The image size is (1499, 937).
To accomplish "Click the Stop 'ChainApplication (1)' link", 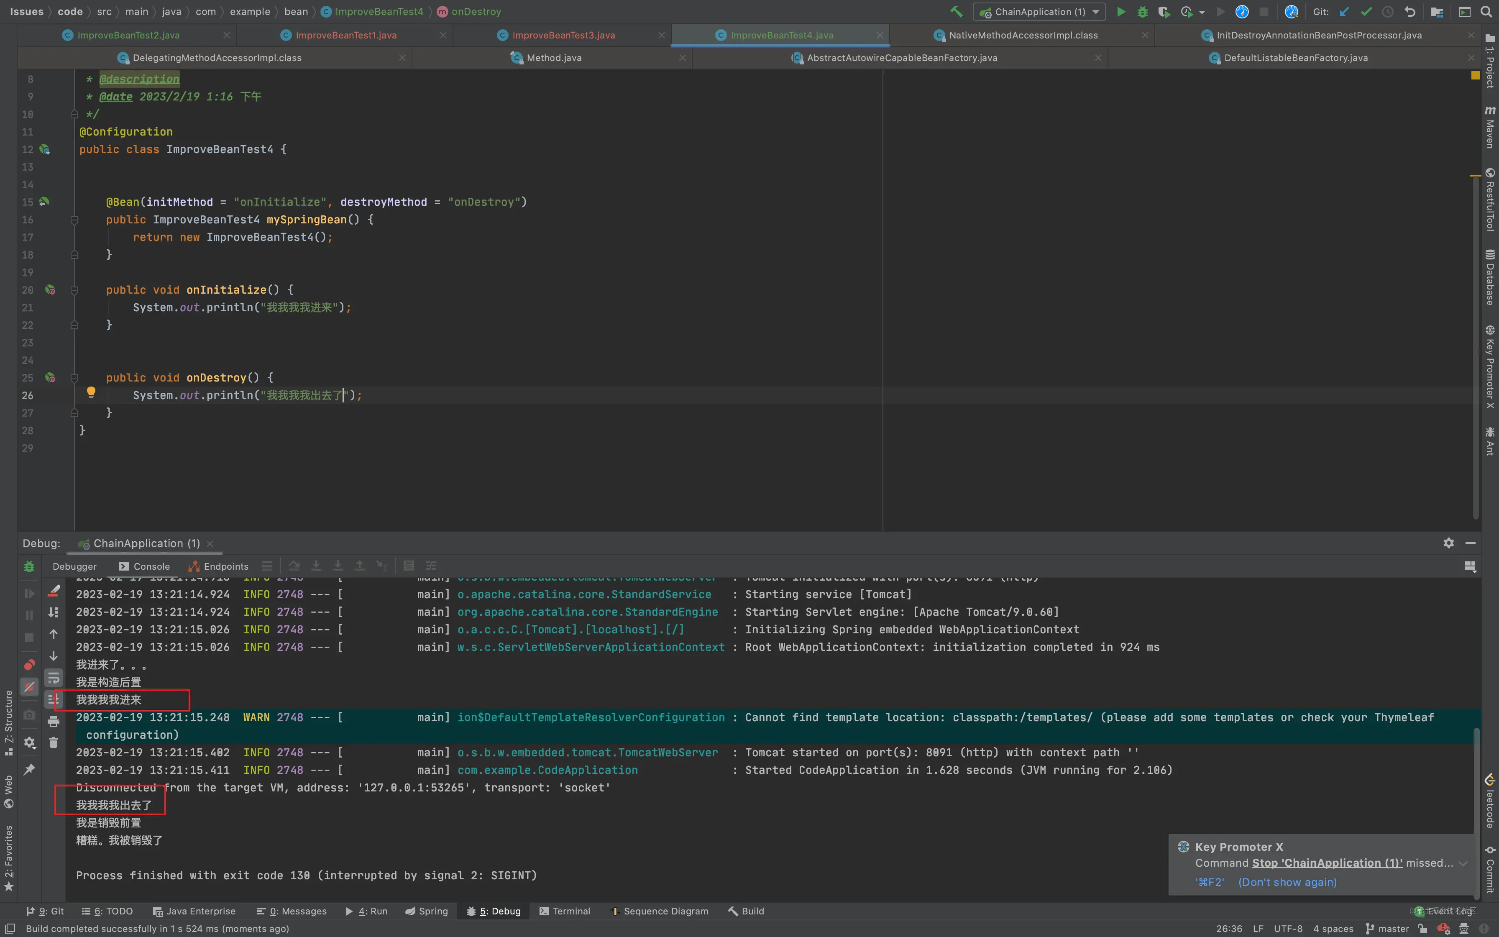I will (1327, 863).
